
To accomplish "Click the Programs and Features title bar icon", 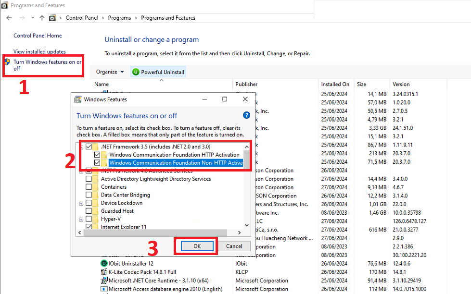I will [x=4, y=5].
